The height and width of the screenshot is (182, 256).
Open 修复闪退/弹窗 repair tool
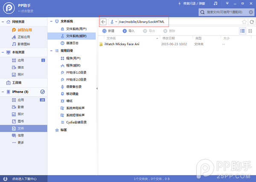pos(192,3)
